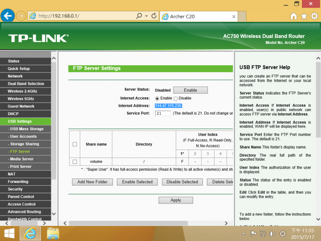This screenshot has width=321, height=241.
Task: Open the Windows Start button
Action: click(x=9, y=233)
